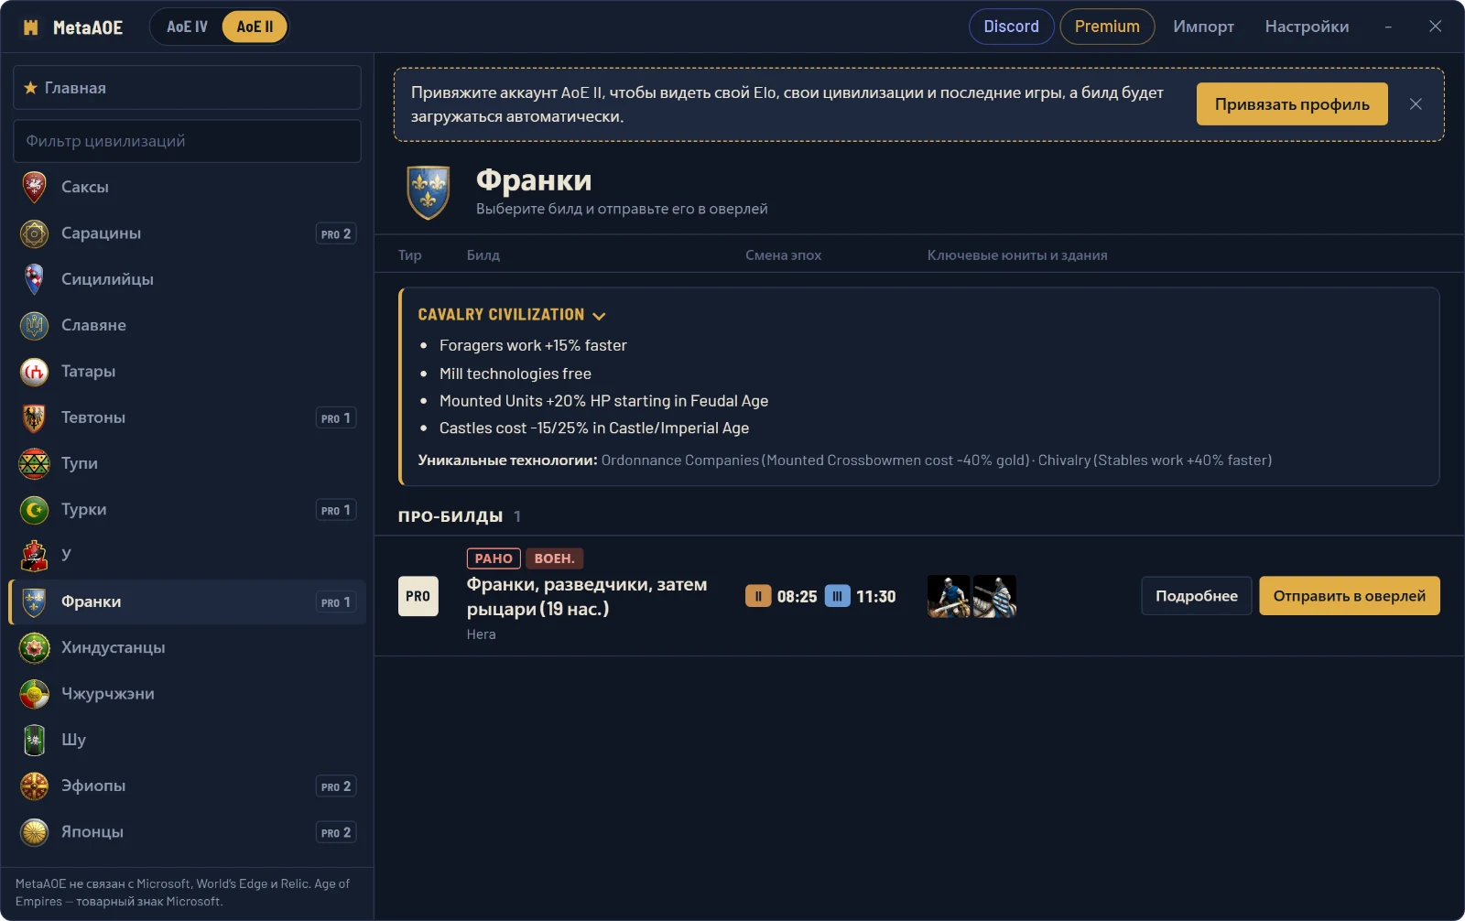
Task: Click the РАНО tag on the build
Action: coord(494,558)
